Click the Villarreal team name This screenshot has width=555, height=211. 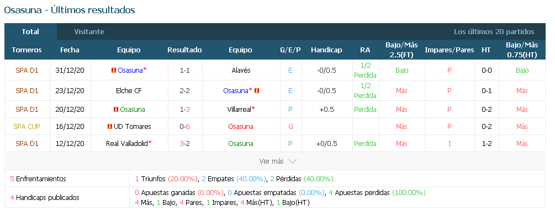tap(239, 110)
